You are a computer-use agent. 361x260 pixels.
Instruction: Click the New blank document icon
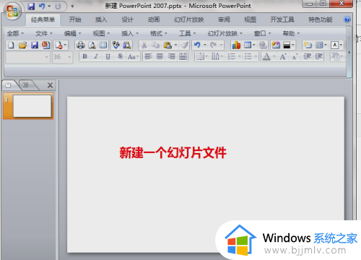(11, 45)
